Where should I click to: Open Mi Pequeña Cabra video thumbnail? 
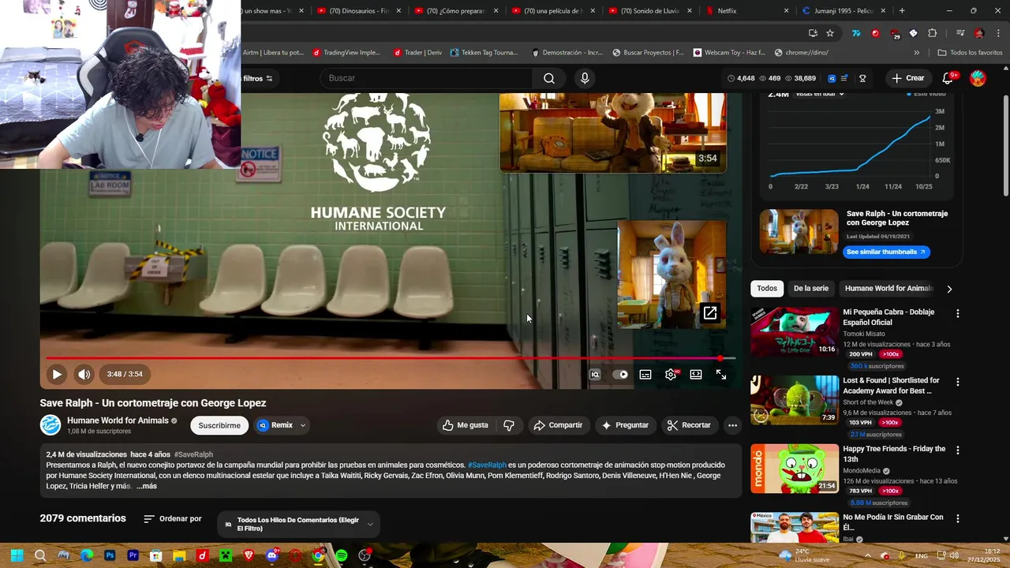coord(795,332)
